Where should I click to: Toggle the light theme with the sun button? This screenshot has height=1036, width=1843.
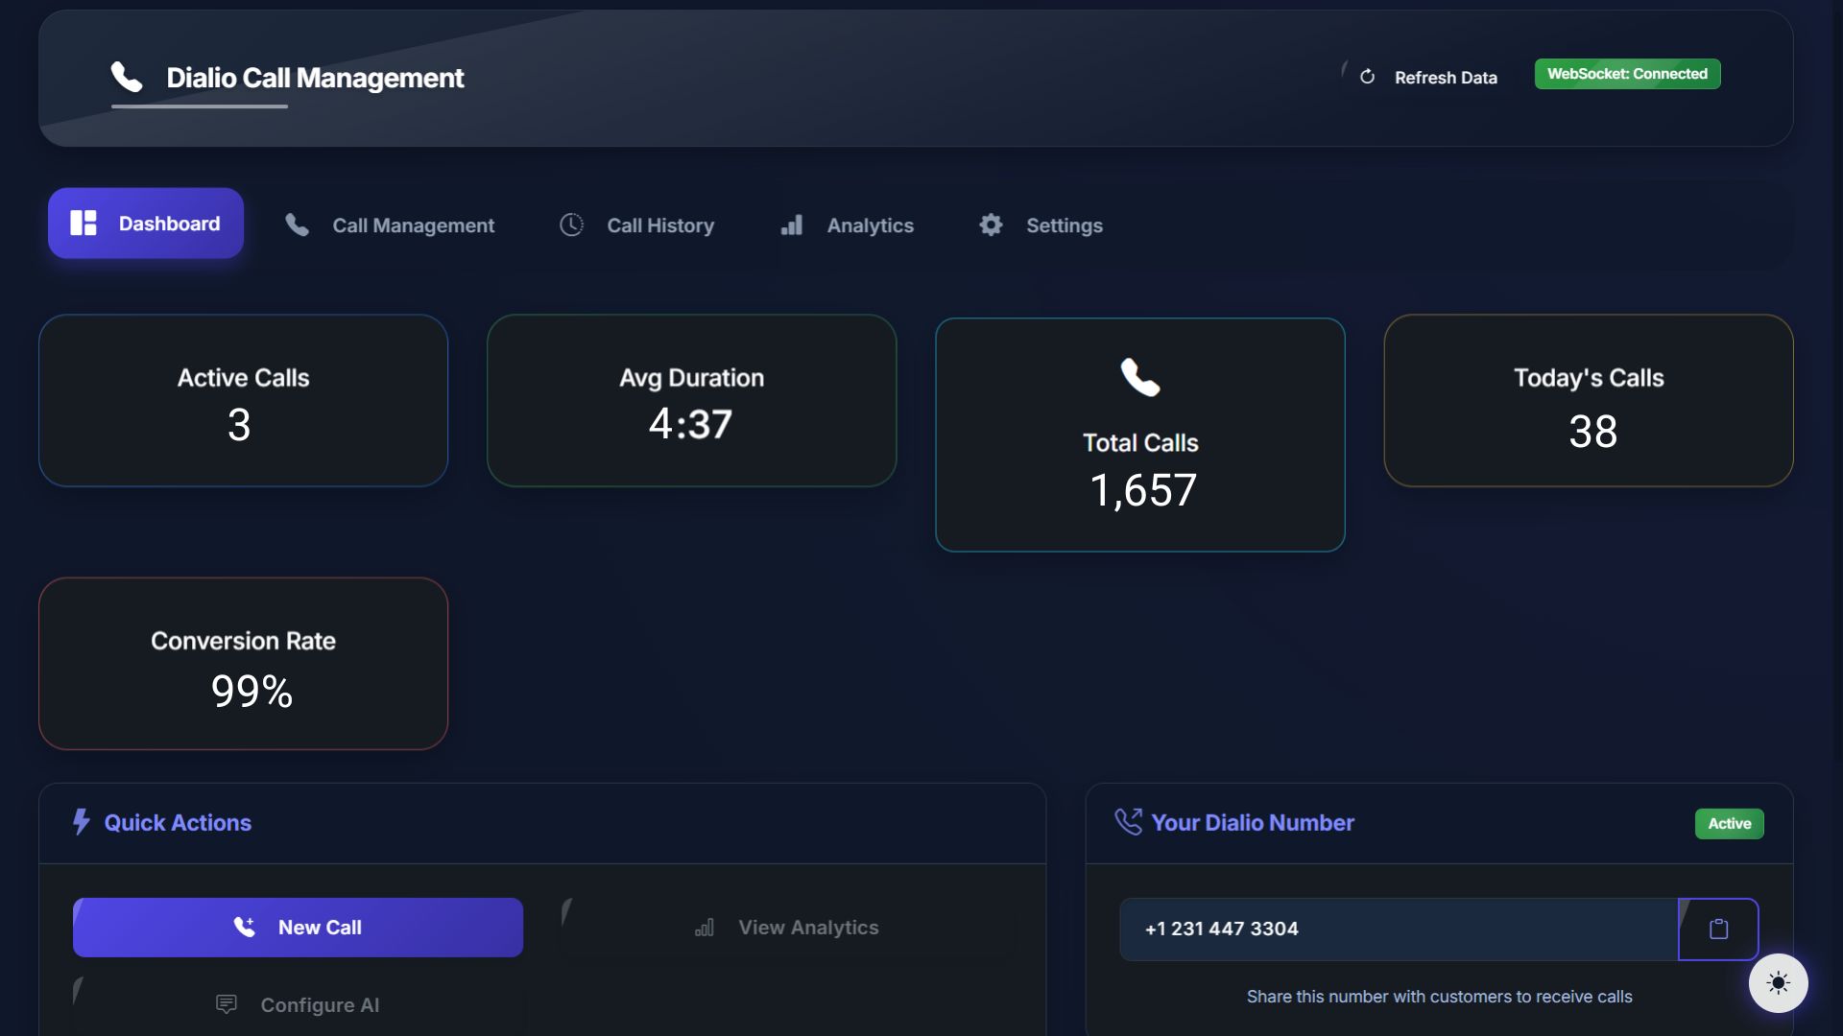point(1778,982)
